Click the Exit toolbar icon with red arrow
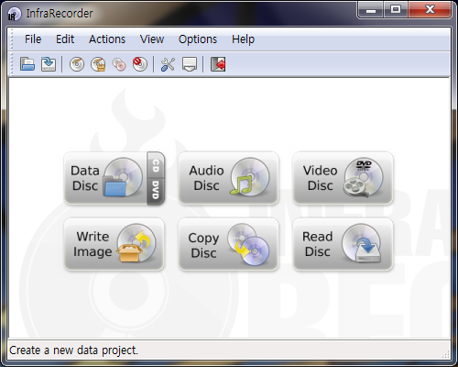This screenshot has height=367, width=458. pos(218,64)
